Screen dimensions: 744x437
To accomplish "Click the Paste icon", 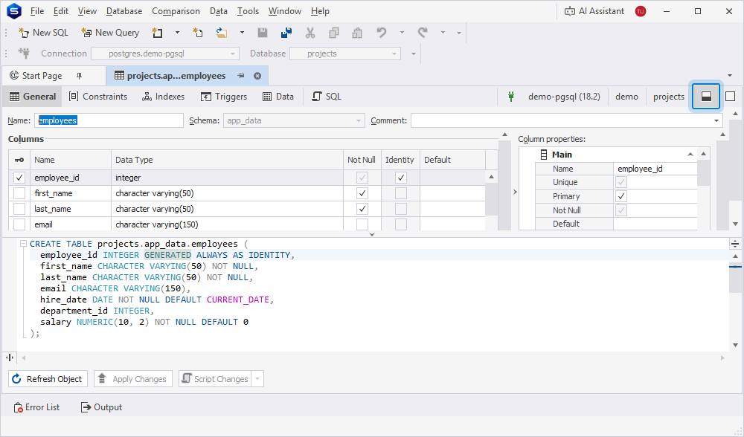I will [357, 33].
